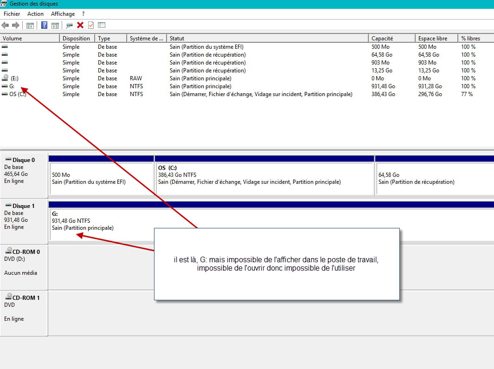
Task: Click the connect drive toolbar icon
Action: point(69,25)
